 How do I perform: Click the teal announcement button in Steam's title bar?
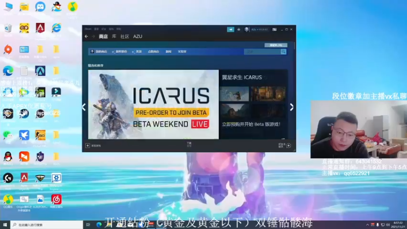pyautogui.click(x=230, y=30)
